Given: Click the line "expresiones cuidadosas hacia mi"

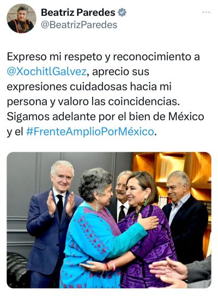Looking at the screenshot, I should point(89,87).
